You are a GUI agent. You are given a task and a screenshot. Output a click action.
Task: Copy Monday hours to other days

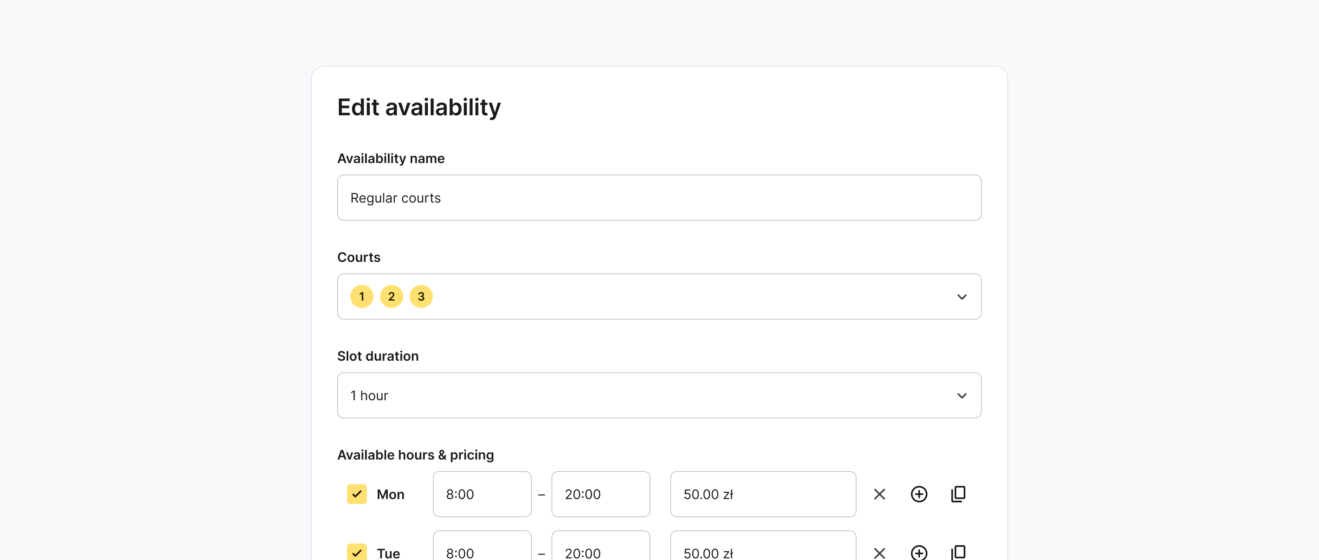click(x=958, y=494)
